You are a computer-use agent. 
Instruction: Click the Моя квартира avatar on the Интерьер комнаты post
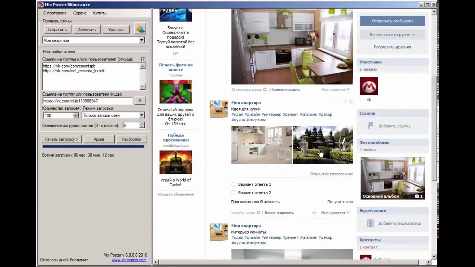click(x=219, y=232)
